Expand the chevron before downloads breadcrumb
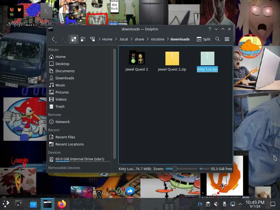 click(168, 39)
